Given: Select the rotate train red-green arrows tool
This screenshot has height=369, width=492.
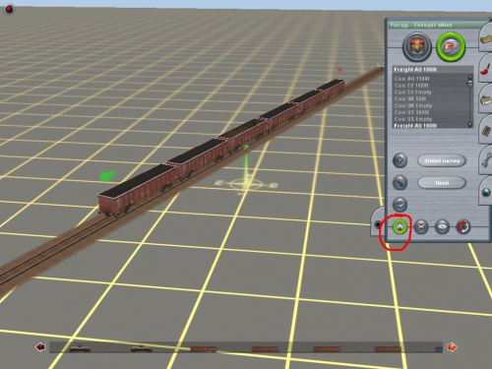Looking at the screenshot, I should [x=462, y=226].
